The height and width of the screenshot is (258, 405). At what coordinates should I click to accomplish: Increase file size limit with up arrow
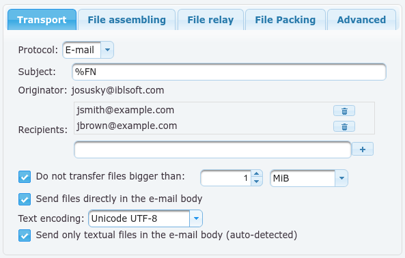pos(257,173)
